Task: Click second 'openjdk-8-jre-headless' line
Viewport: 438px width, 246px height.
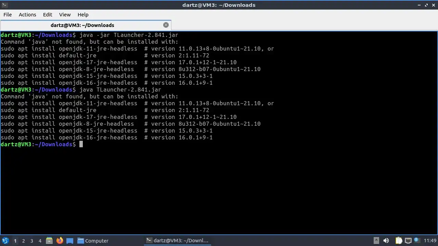Action: (130, 124)
